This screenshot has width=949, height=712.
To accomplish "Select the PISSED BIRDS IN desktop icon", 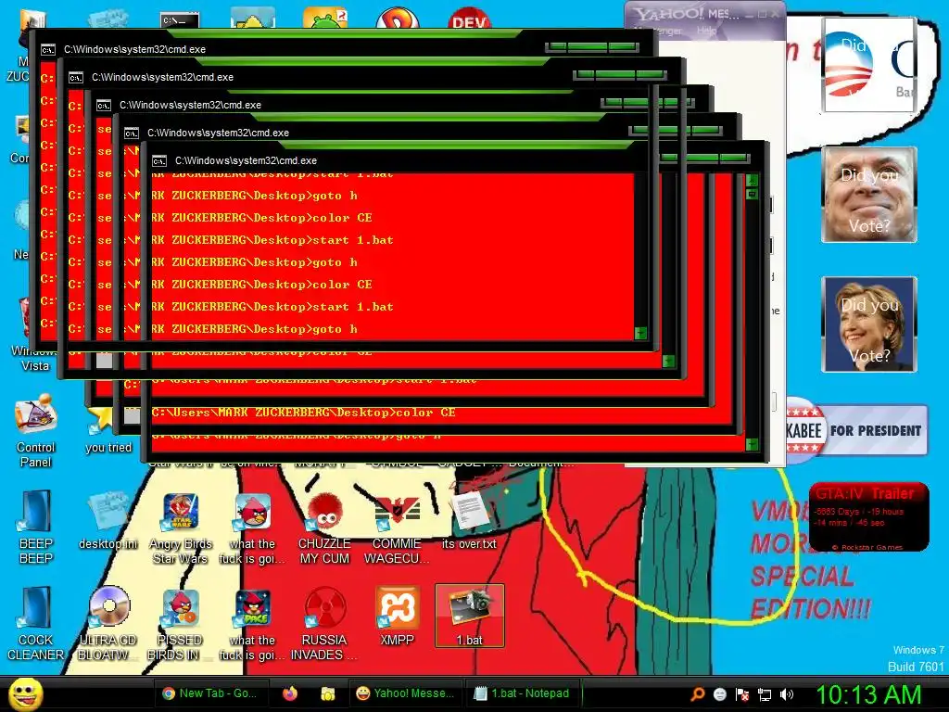I will click(x=179, y=622).
